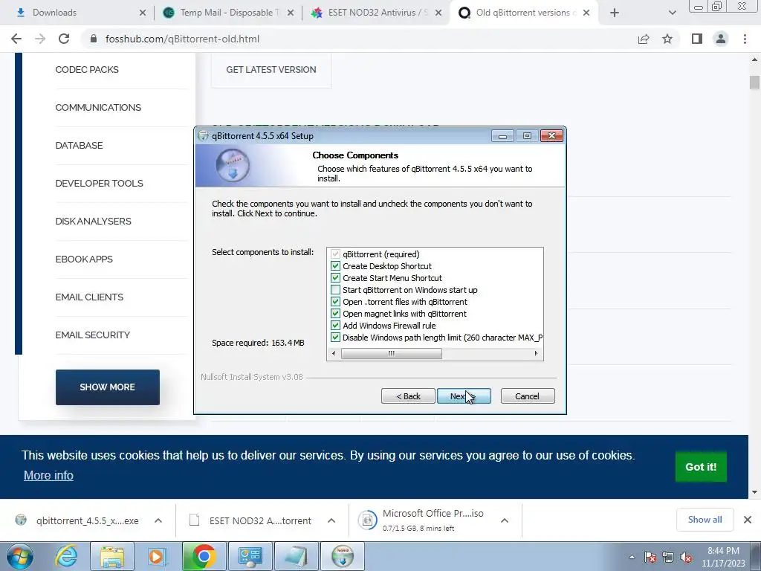Click component list left scroll arrow
This screenshot has width=761, height=571.
click(x=334, y=353)
